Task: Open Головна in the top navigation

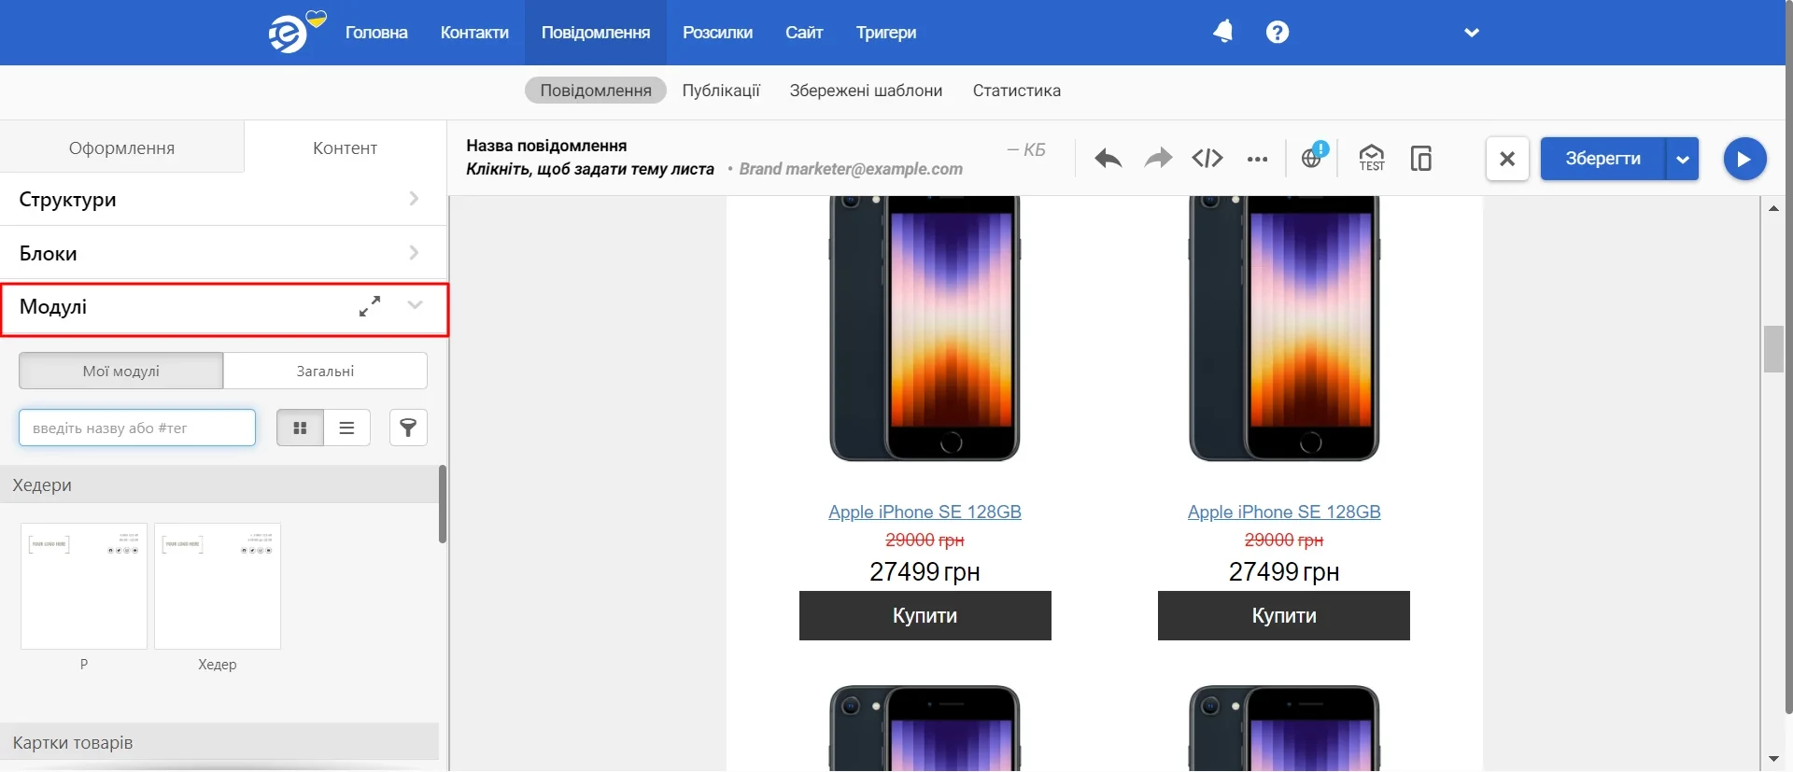Action: point(376,33)
